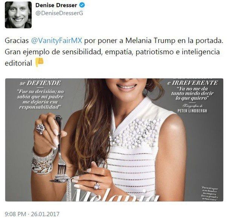Click the 'Ya no me da tanto miedo' quote
Image resolution: width=230 pixels, height=218 pixels.
pos(192,94)
